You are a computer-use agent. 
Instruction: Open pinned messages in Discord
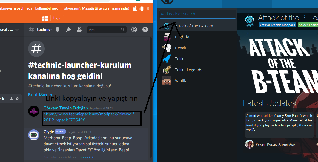[68, 30]
